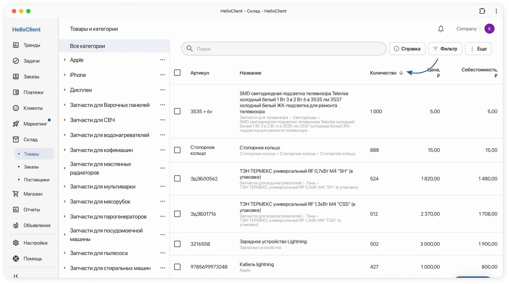Open the Магазин shopping cart icon
The width and height of the screenshot is (509, 284).
click(16, 194)
